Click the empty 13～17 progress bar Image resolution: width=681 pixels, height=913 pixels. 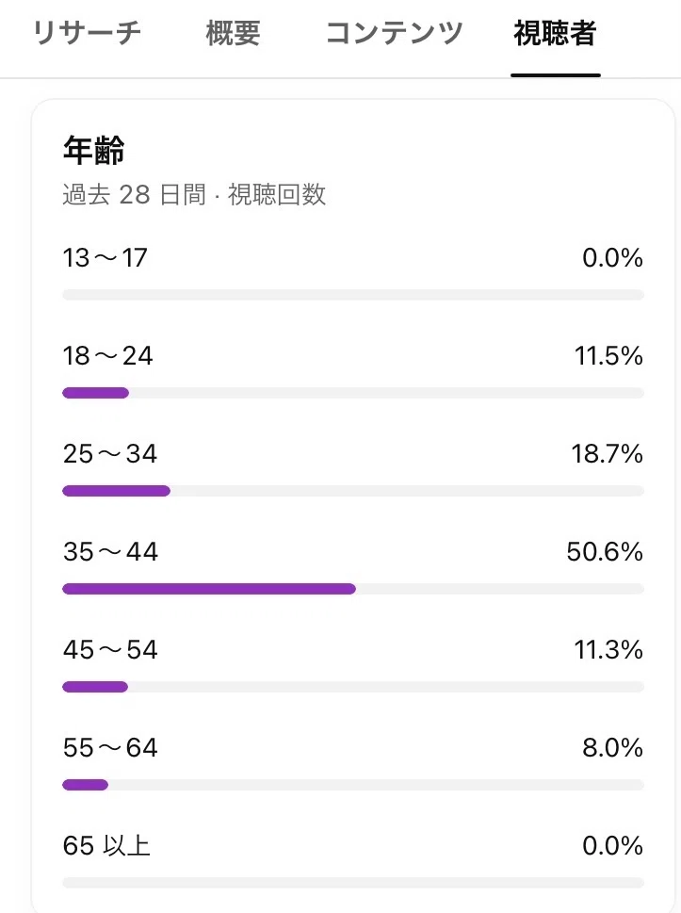point(353,295)
